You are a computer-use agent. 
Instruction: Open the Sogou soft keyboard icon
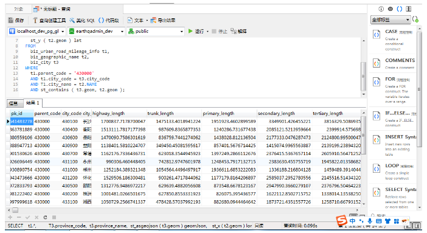point(378,221)
